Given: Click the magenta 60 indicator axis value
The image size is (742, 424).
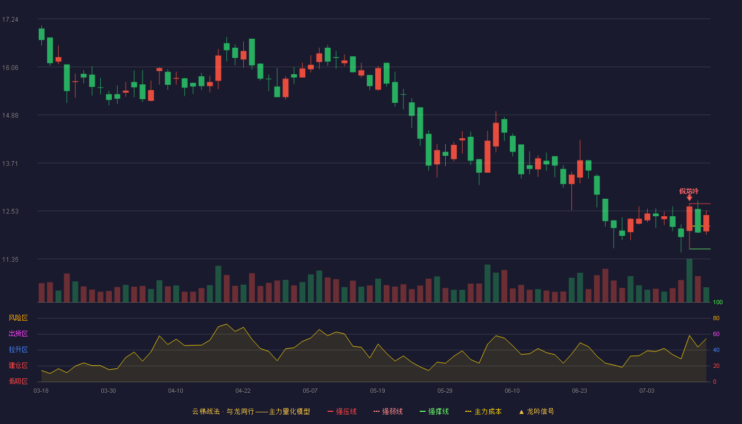Looking at the screenshot, I should (x=716, y=334).
